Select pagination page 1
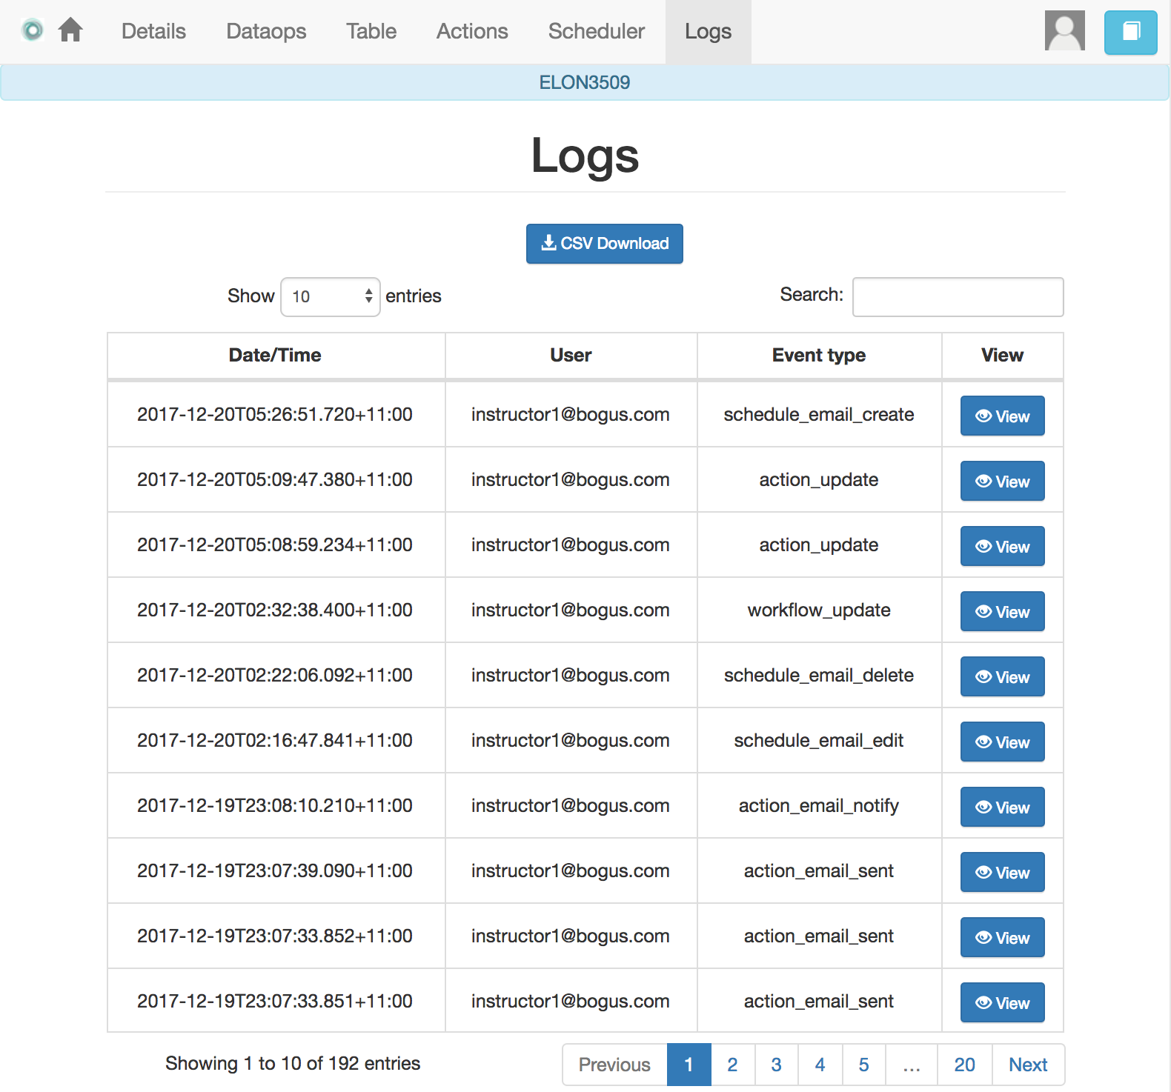 click(x=689, y=1065)
